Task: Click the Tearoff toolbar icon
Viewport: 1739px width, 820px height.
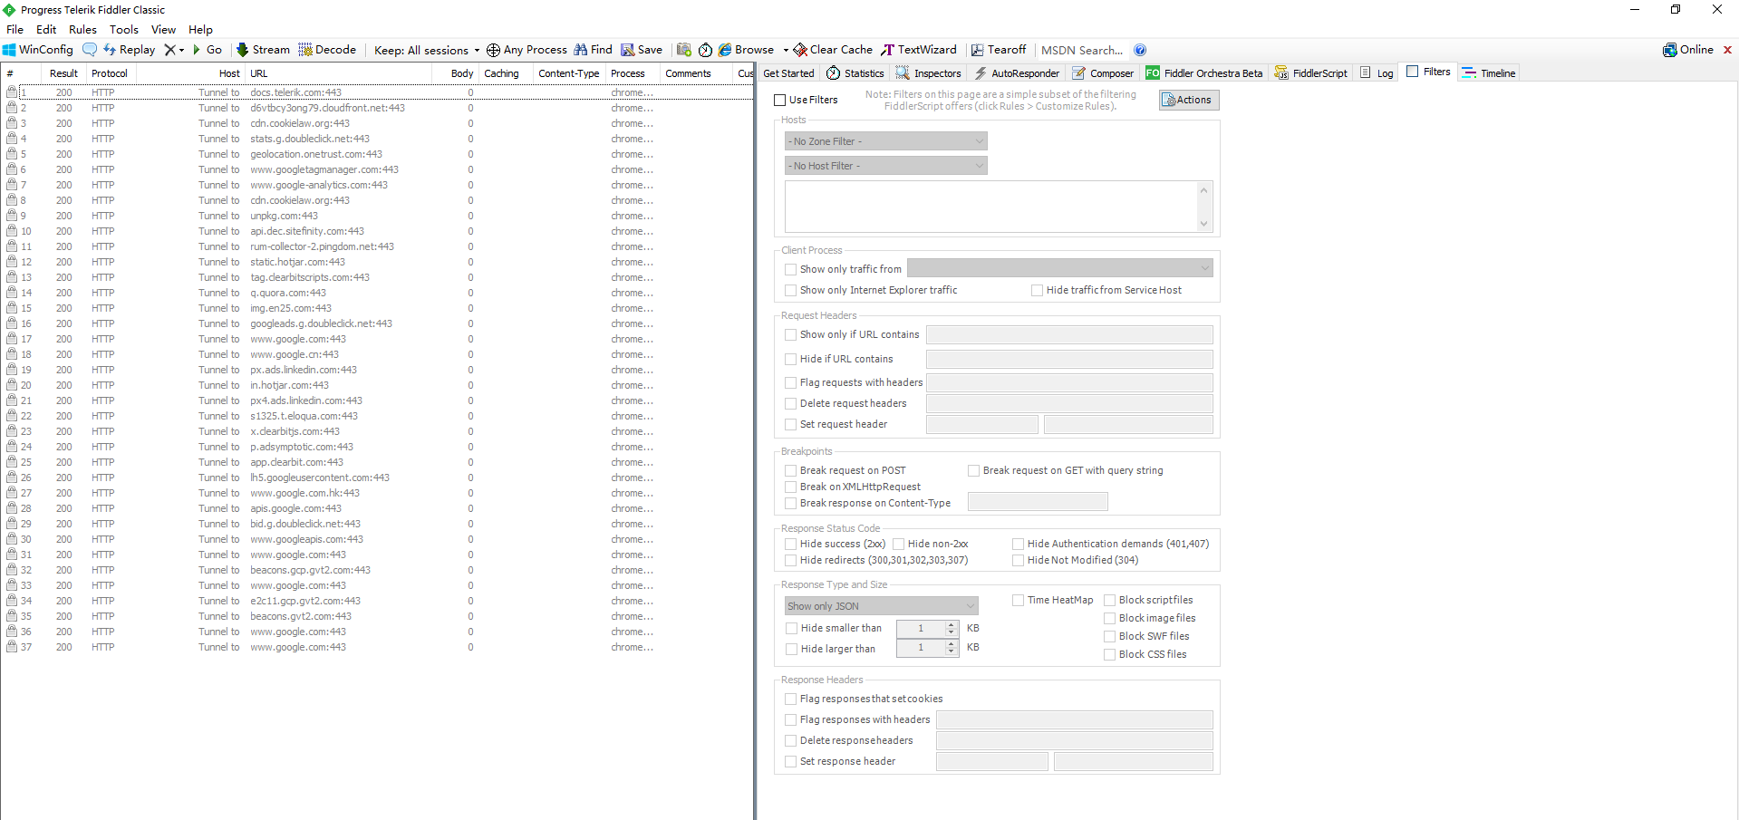Action: (999, 50)
